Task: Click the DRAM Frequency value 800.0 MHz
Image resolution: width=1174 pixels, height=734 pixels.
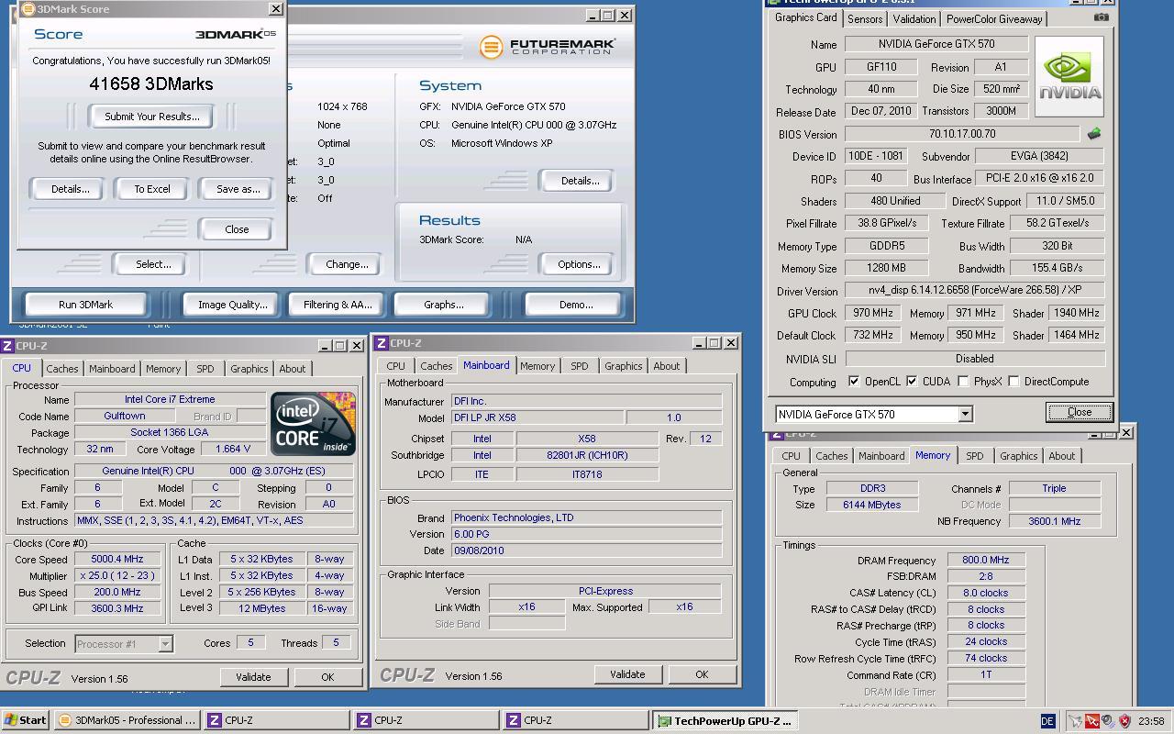Action: coord(986,560)
